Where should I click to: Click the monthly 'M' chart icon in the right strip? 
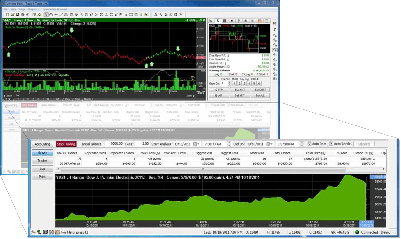275,45
